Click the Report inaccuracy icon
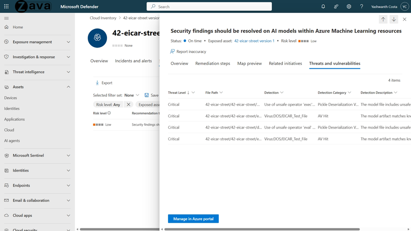The image size is (411, 231). tap(172, 51)
